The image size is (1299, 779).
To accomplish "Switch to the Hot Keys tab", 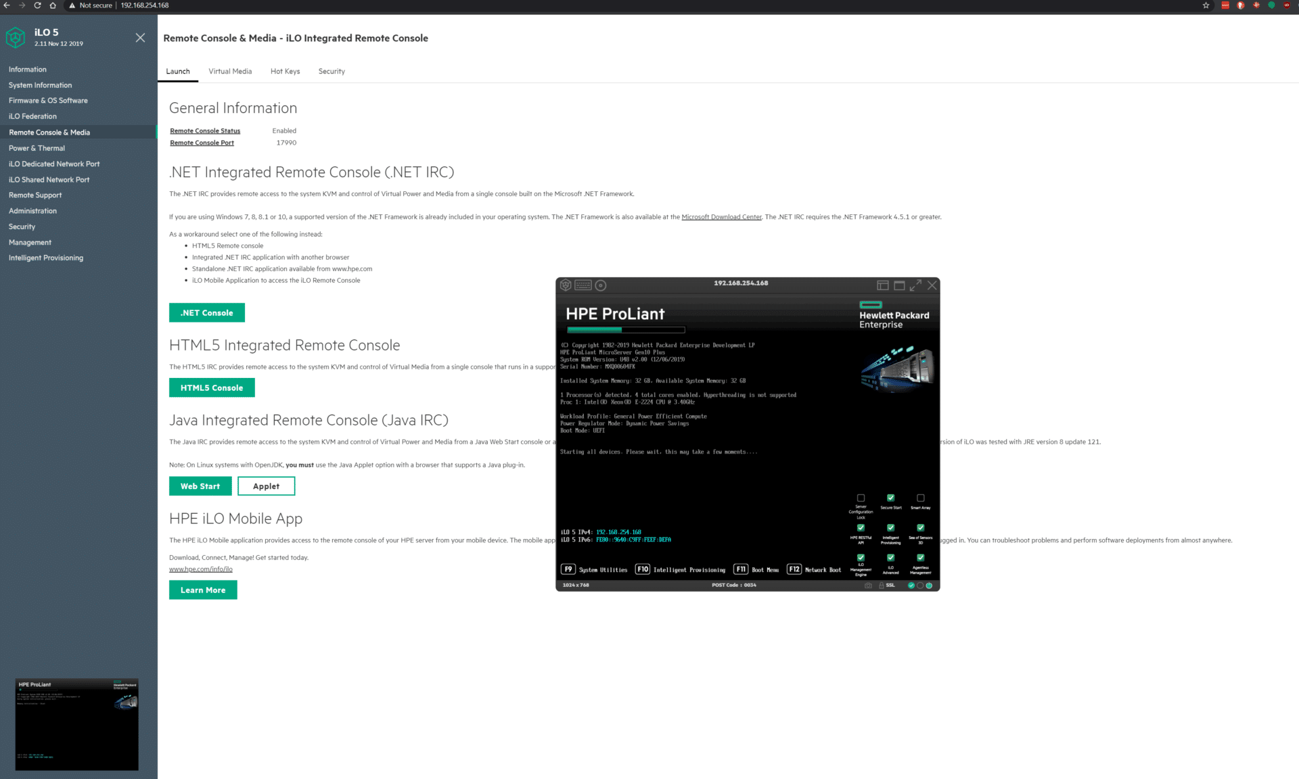I will point(285,71).
